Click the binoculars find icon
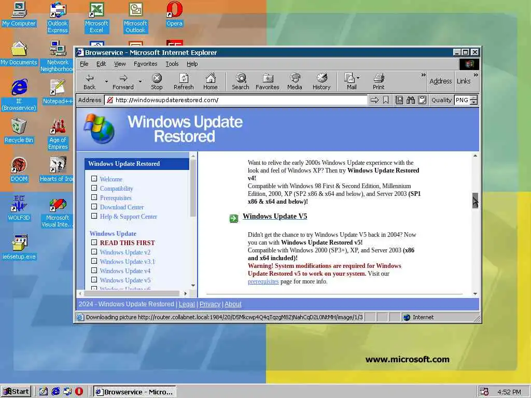Image resolution: width=531 pixels, height=398 pixels. (x=411, y=100)
